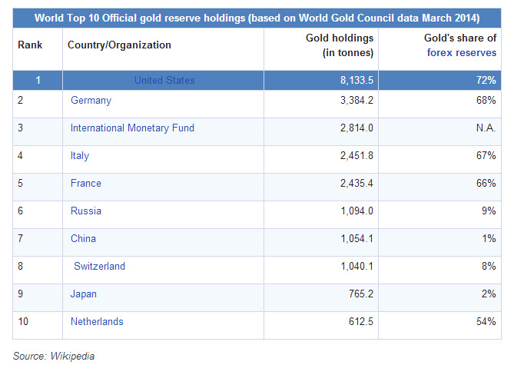This screenshot has height=365, width=514.
Task: Open the Italy link
Action: pos(80,155)
